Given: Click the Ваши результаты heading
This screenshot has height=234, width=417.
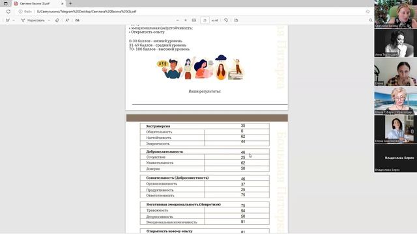Looking at the screenshot, I should [x=205, y=91].
